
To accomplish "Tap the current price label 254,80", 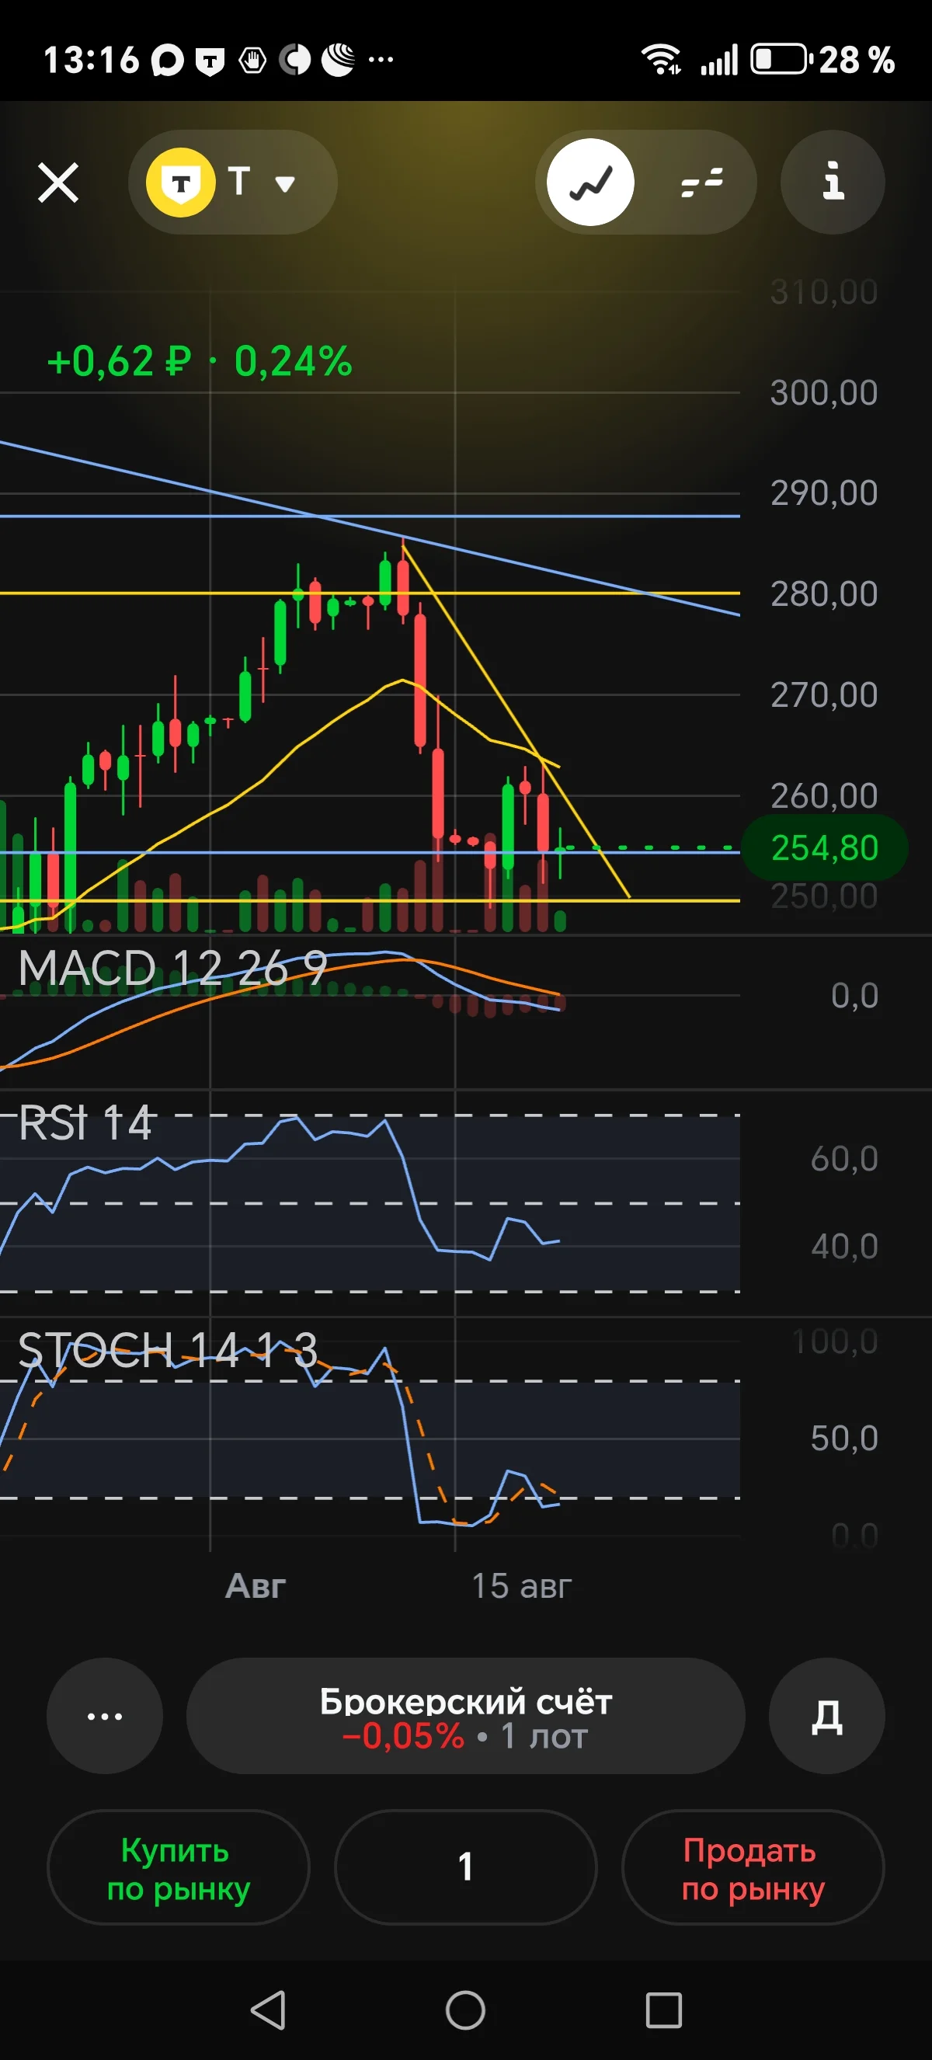I will (825, 847).
